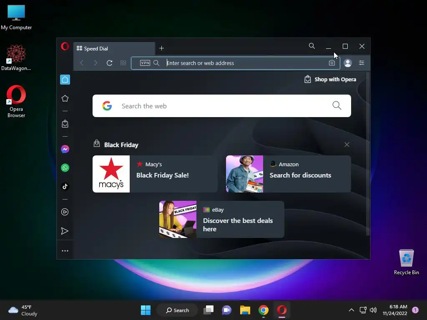This screenshot has width=427, height=320.
Task: Open the Shopping bag in sidebar
Action: point(65,124)
